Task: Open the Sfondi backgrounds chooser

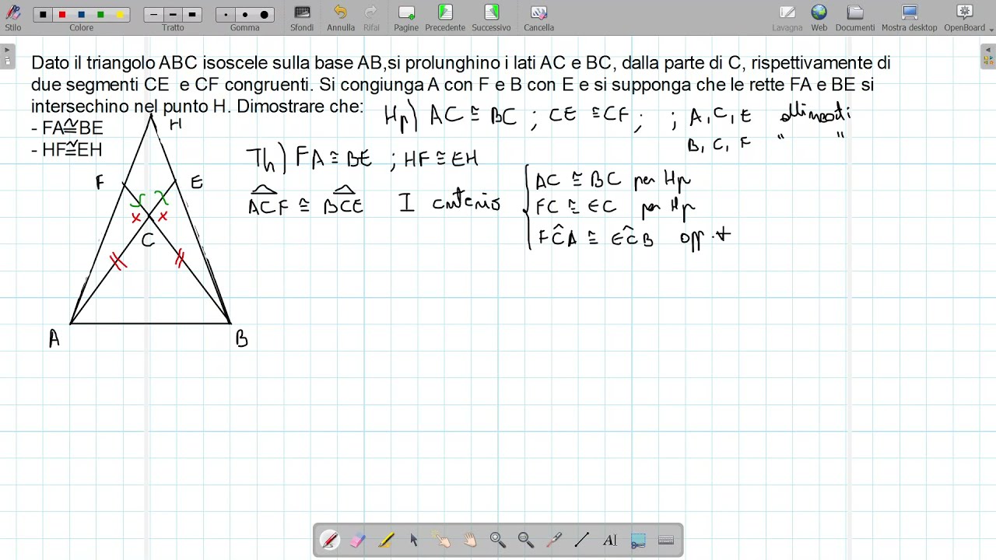Action: click(x=302, y=17)
